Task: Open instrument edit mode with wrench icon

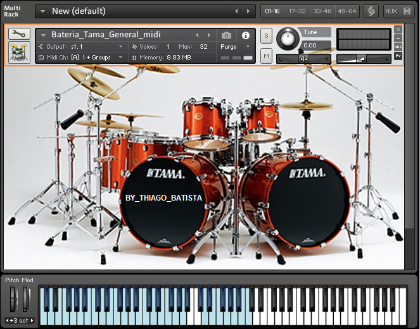Action: [x=19, y=34]
